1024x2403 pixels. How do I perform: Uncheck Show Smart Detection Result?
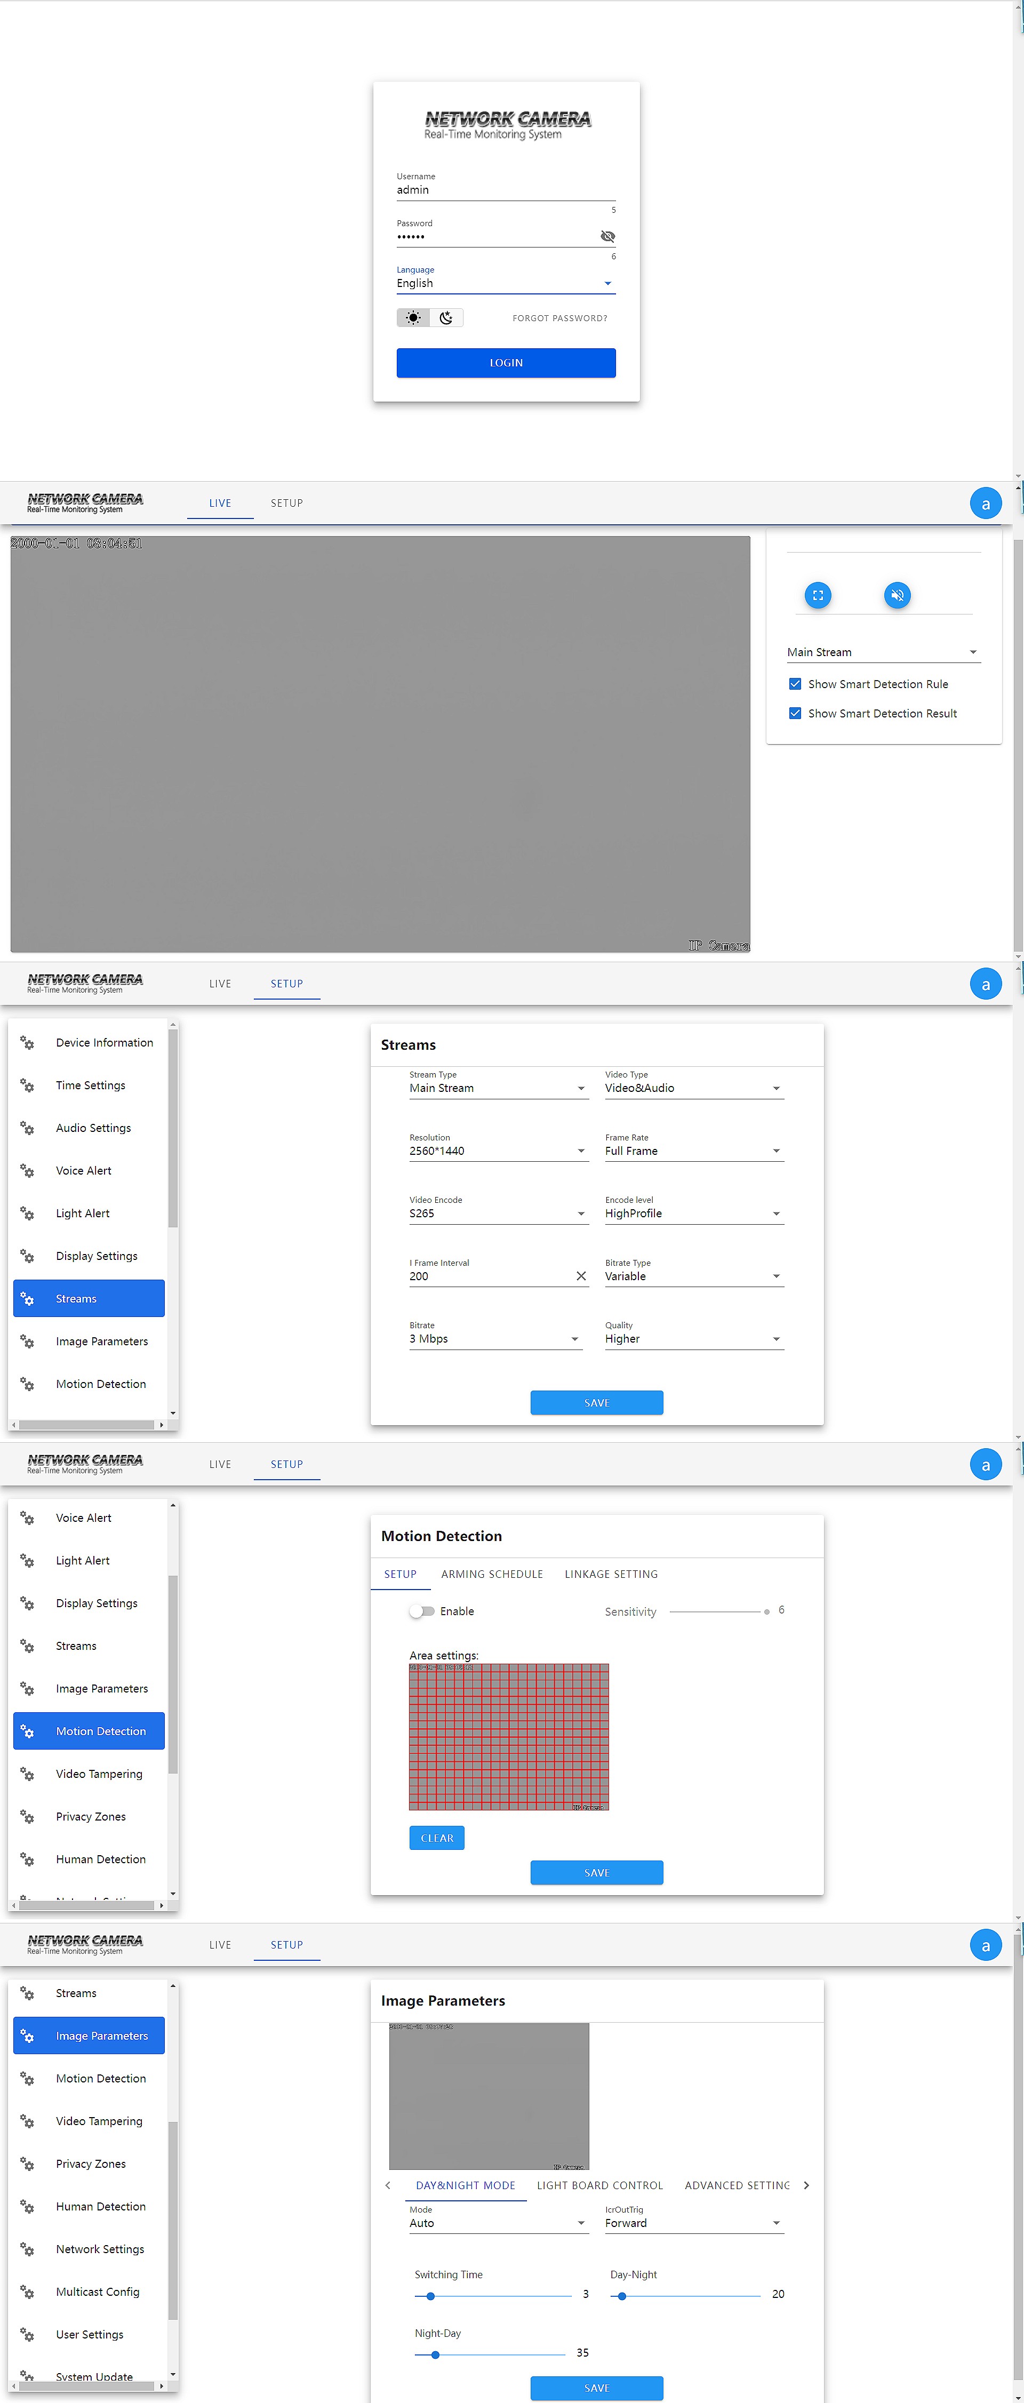click(795, 714)
